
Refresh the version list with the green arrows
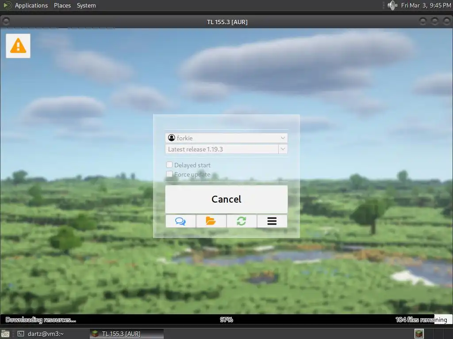(x=242, y=221)
